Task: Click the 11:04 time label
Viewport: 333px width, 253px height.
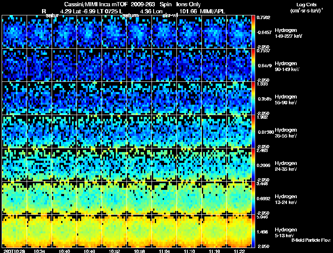Action: coord(164,251)
